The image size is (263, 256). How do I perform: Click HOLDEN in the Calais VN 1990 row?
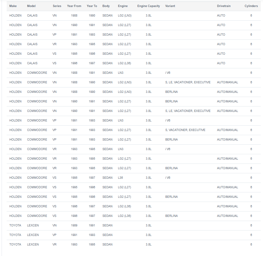16,25
